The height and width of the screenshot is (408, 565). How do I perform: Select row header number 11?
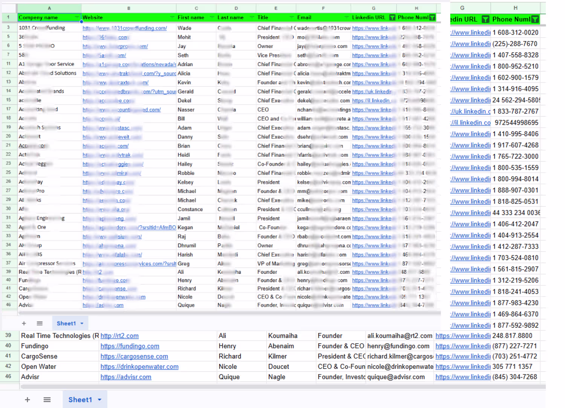[8, 64]
